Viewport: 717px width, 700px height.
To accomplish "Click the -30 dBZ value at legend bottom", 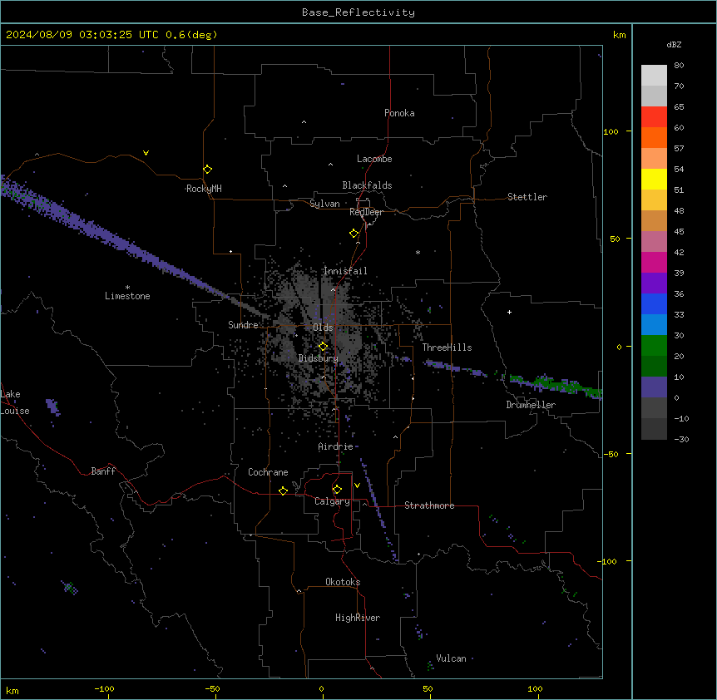I will coord(681,439).
